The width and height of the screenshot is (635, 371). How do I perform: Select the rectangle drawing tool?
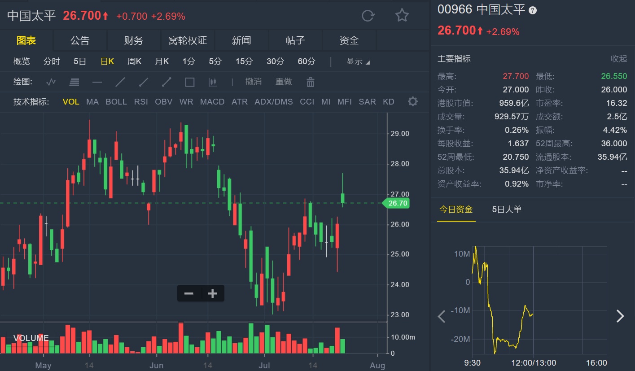[190, 82]
